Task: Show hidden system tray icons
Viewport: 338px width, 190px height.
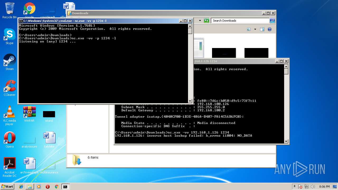Action: 294,187
